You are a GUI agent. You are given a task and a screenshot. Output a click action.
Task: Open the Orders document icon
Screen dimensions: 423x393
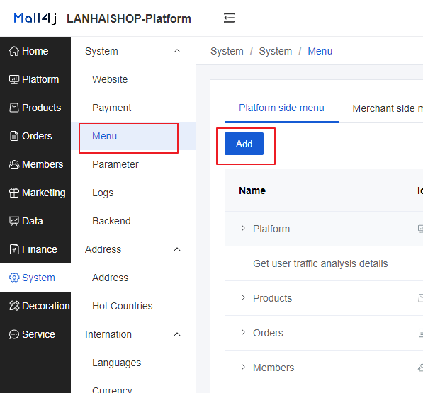pos(14,136)
